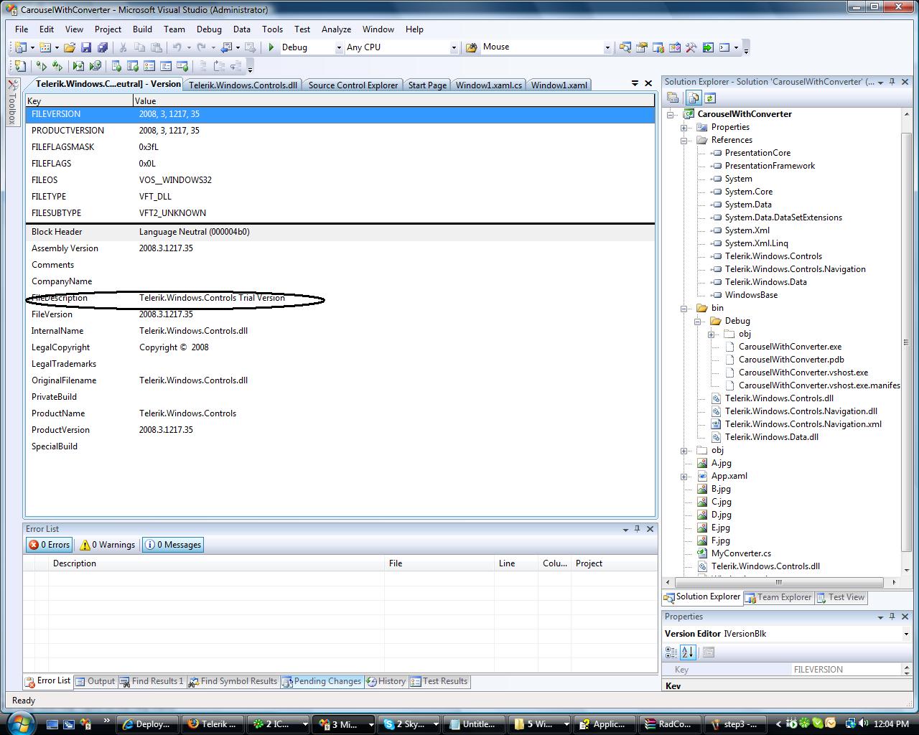Viewport: 919px width, 735px height.
Task: Switch to the Team Explorer tab
Action: (778, 597)
